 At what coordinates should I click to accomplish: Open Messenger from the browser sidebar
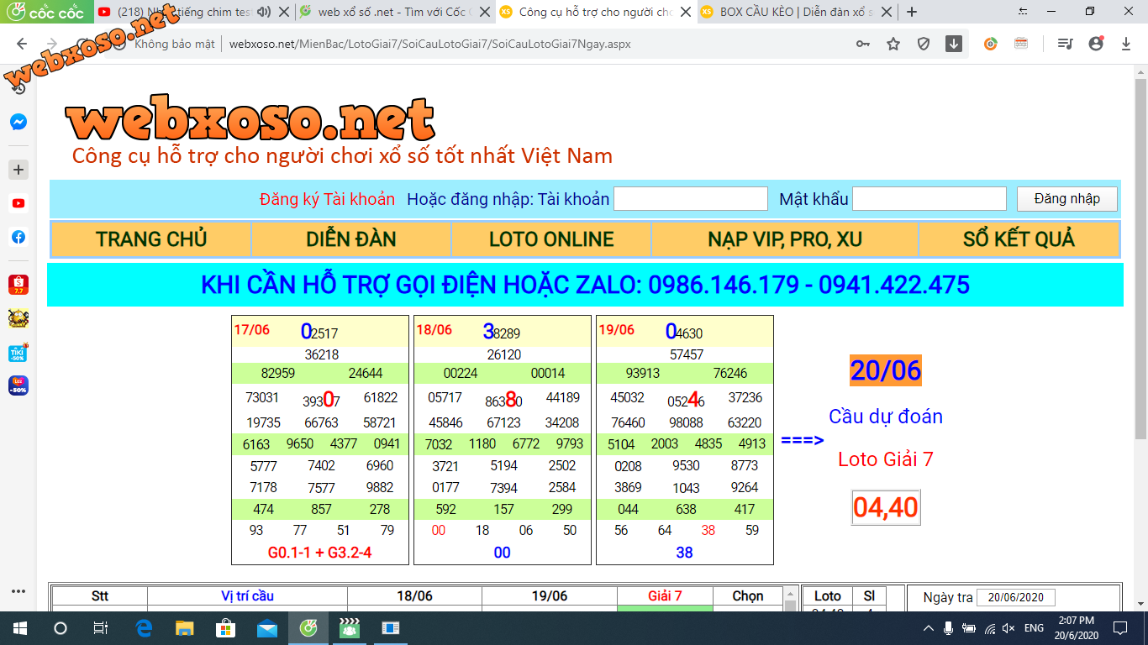pyautogui.click(x=18, y=123)
